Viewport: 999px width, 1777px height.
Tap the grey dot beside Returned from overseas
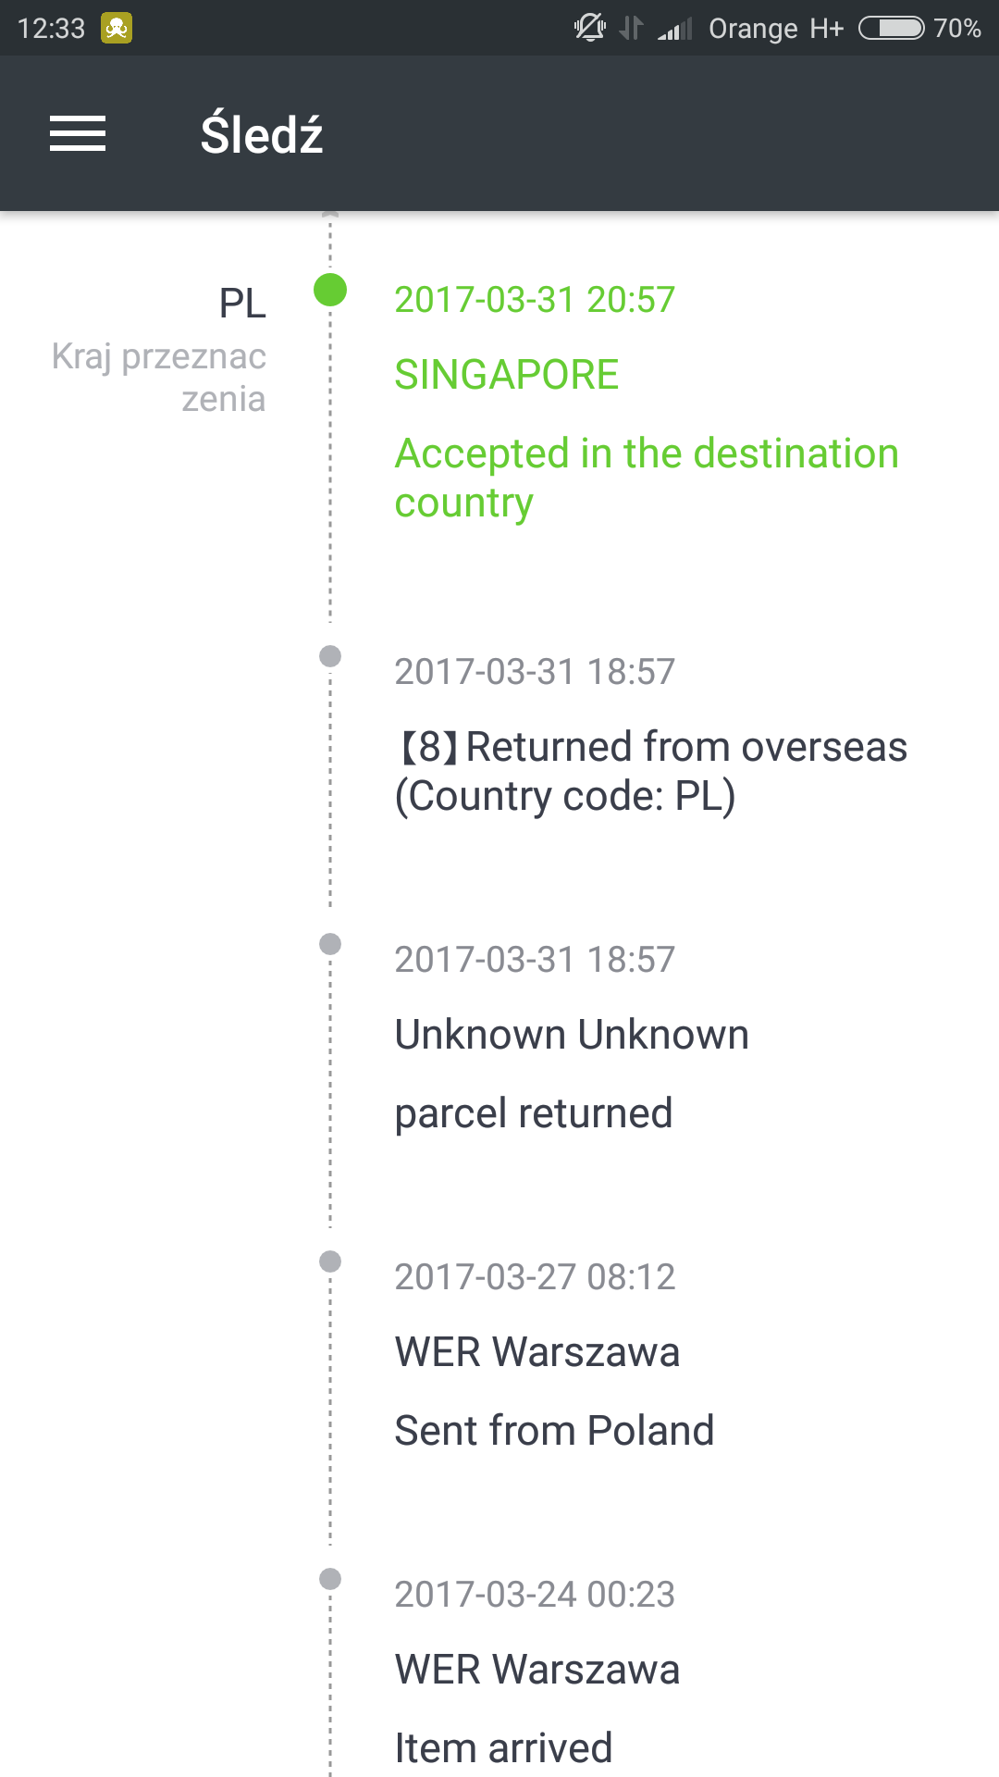pyautogui.click(x=330, y=656)
